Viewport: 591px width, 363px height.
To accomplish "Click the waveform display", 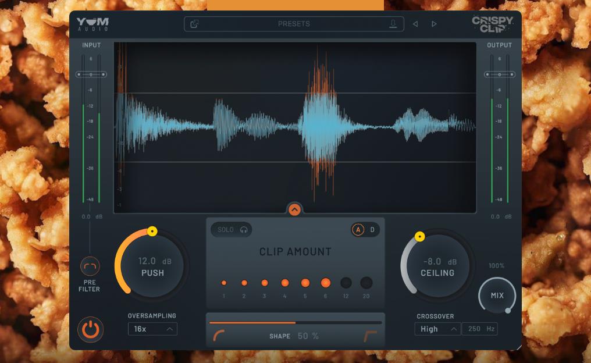I will pos(295,127).
